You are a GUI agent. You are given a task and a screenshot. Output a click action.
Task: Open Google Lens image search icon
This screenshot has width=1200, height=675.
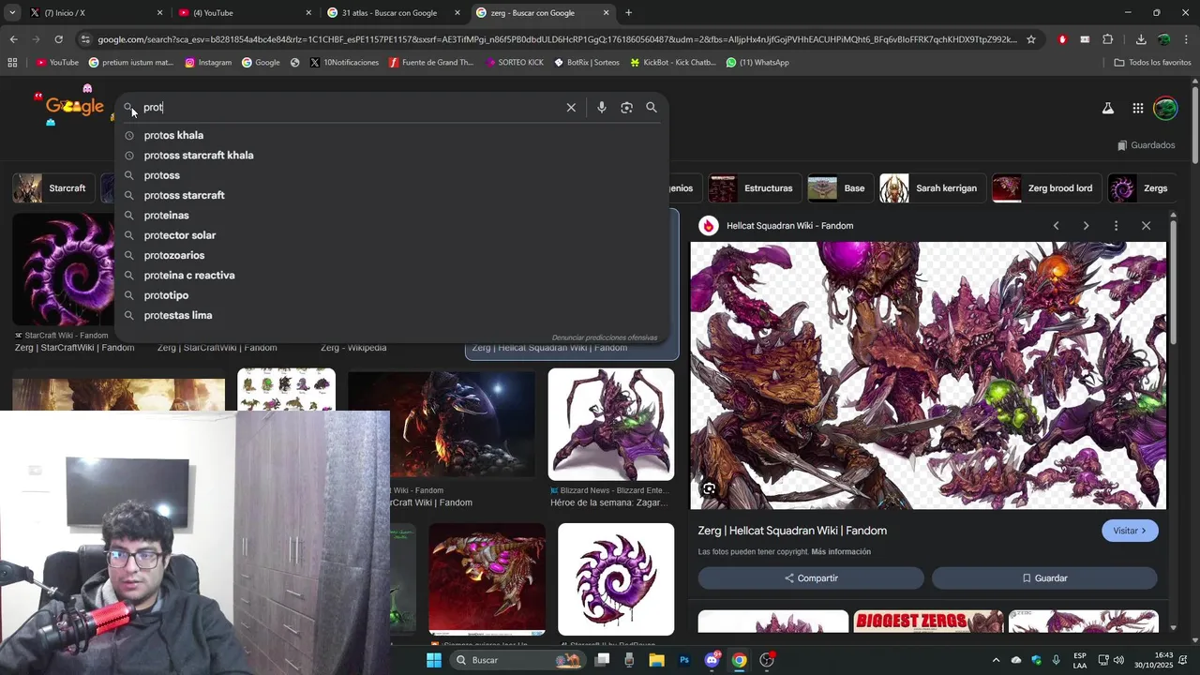(627, 108)
